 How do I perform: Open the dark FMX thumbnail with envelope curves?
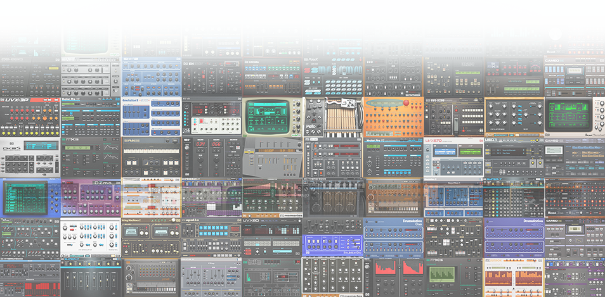[x=91, y=157]
